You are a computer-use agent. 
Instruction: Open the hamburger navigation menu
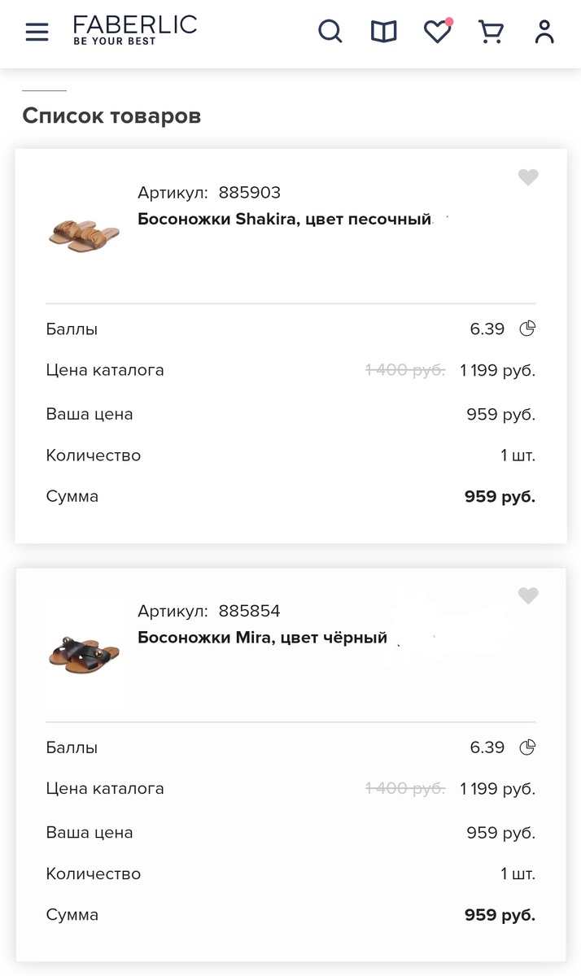[x=36, y=33]
